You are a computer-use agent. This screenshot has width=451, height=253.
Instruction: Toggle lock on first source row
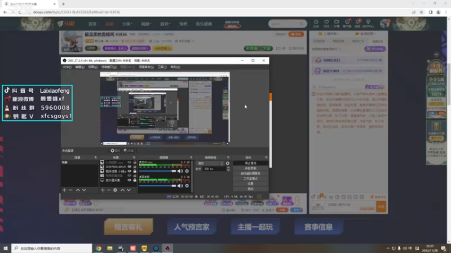(135, 162)
